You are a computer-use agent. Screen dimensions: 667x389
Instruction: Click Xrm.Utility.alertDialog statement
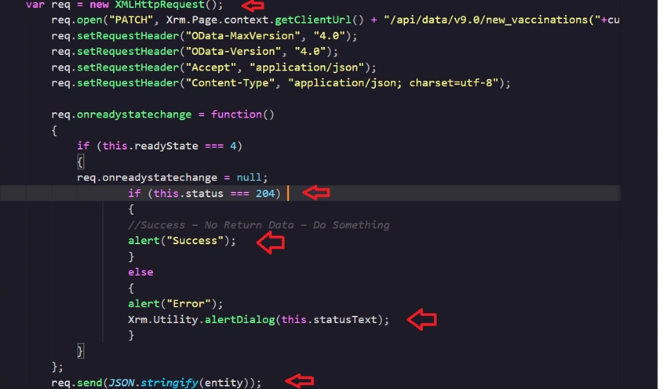tap(259, 320)
